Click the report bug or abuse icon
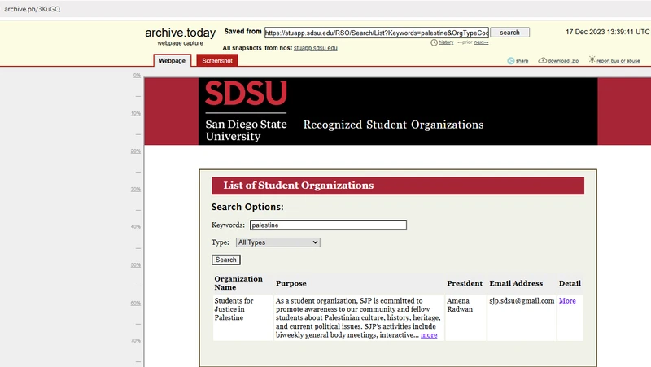 point(592,59)
